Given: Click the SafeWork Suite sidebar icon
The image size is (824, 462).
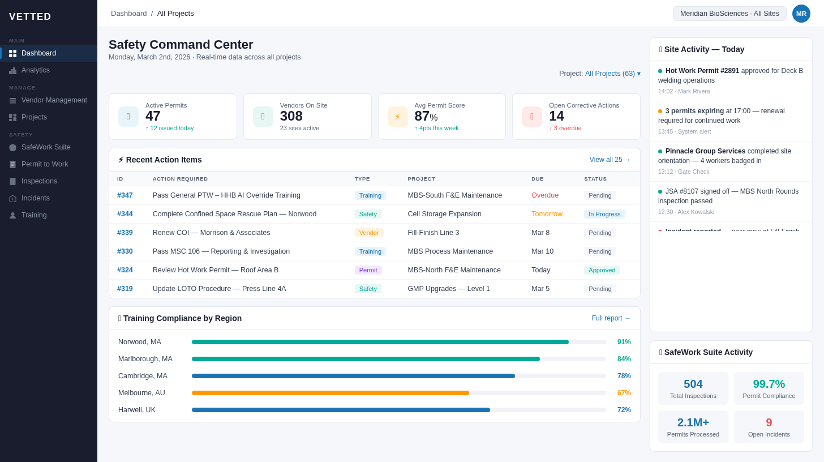Looking at the screenshot, I should click(12, 147).
